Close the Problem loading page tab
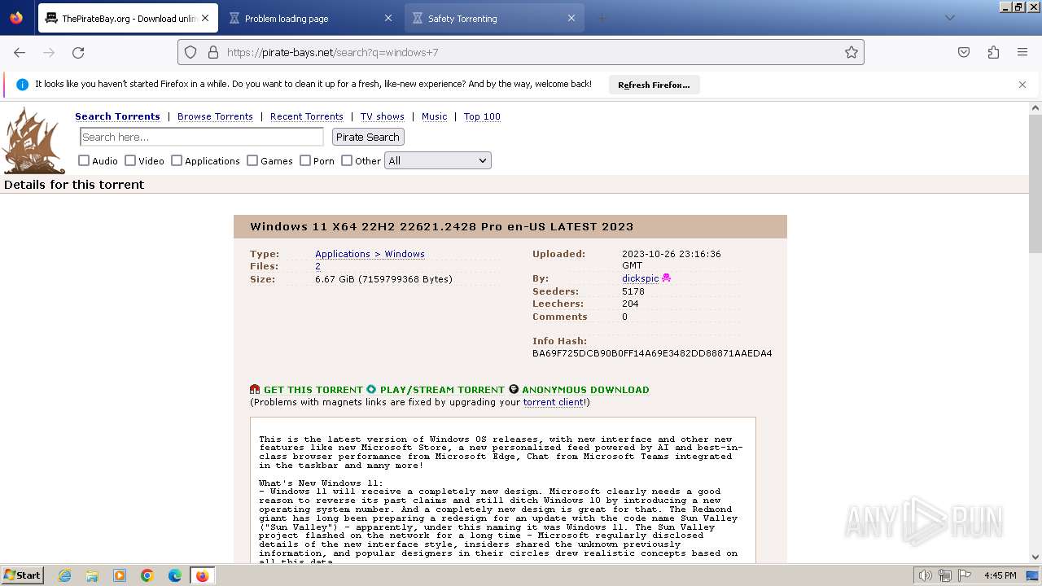The image size is (1042, 586). [388, 18]
